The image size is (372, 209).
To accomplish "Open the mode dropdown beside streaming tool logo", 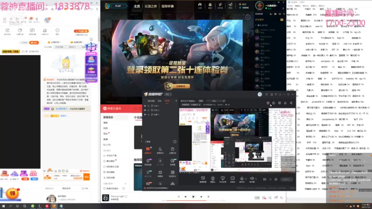I will pos(168,94).
